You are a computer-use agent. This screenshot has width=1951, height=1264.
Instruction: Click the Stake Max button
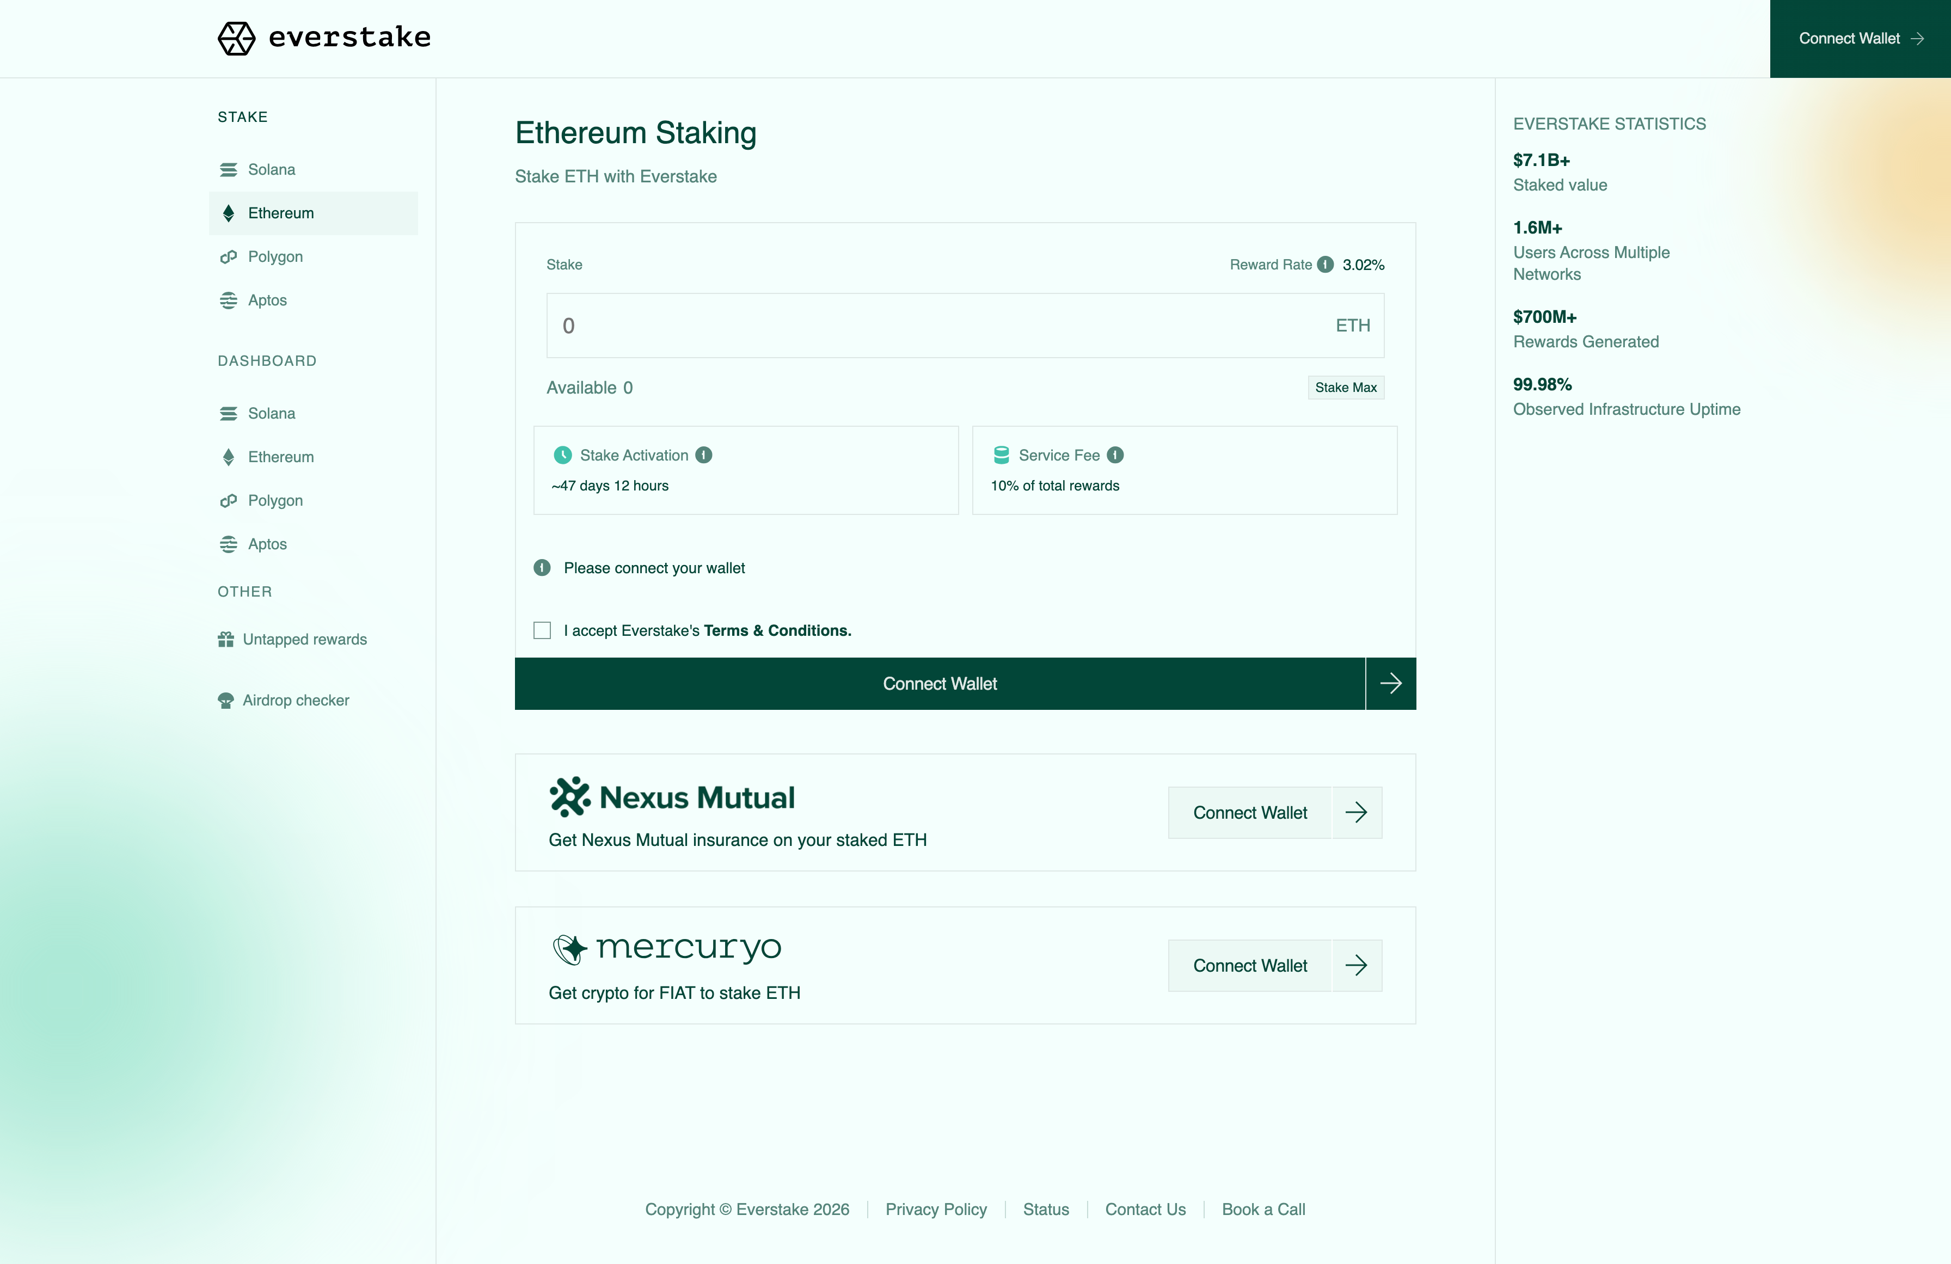[x=1345, y=388]
